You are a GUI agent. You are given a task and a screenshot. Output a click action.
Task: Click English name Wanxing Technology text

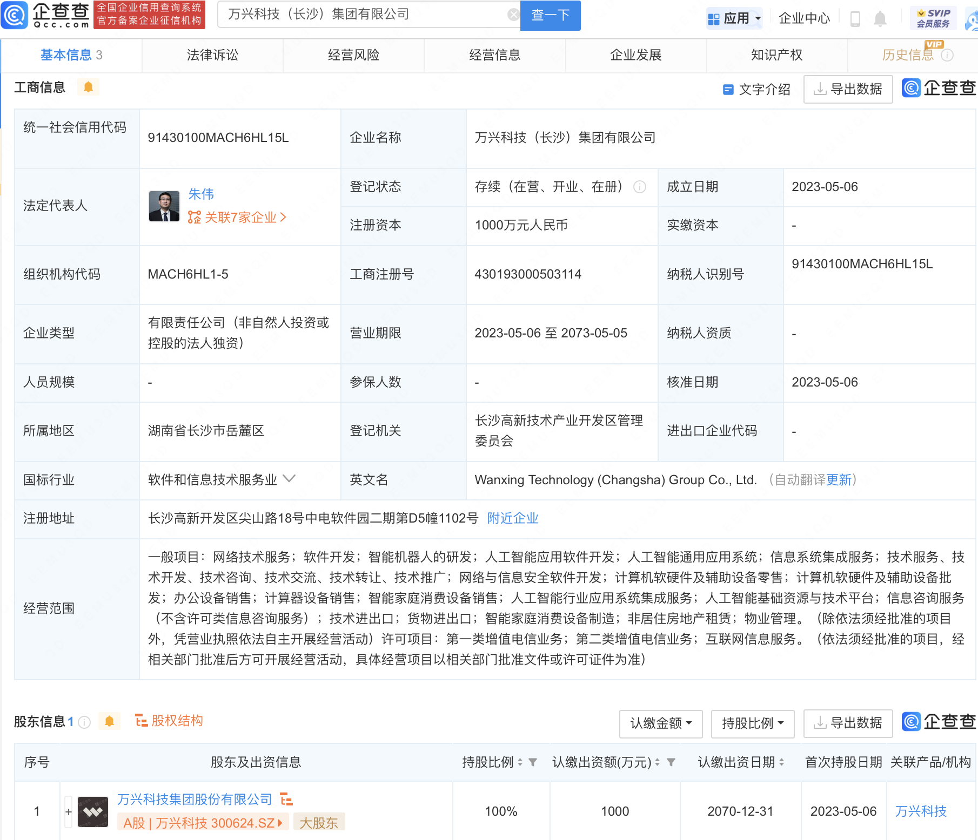pyautogui.click(x=615, y=480)
